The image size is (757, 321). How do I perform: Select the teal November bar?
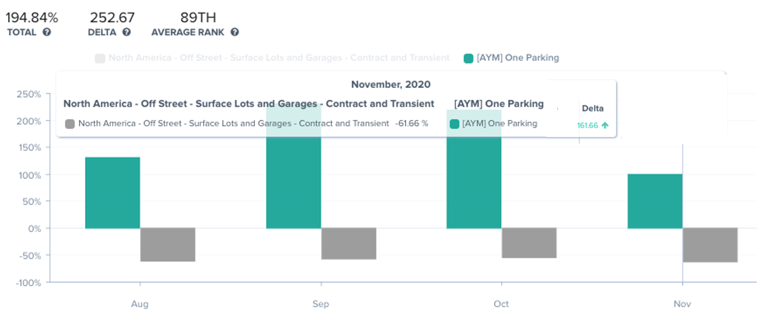pos(655,201)
